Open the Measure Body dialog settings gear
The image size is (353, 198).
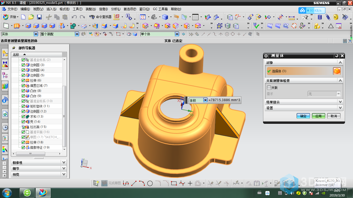tap(266, 56)
